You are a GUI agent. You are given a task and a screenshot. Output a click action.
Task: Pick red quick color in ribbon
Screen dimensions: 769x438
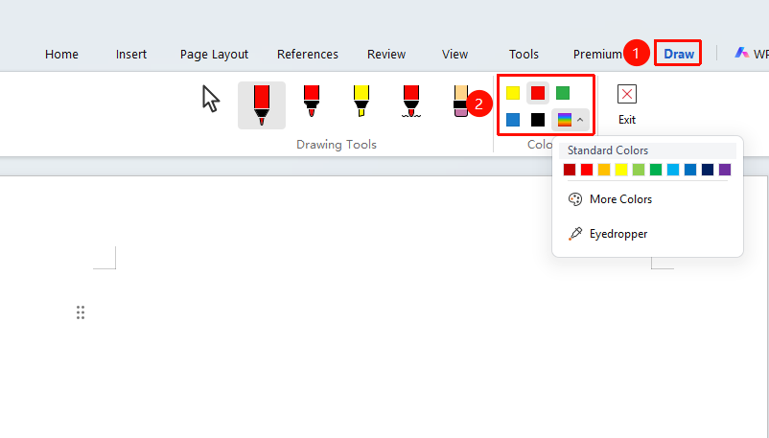(538, 93)
